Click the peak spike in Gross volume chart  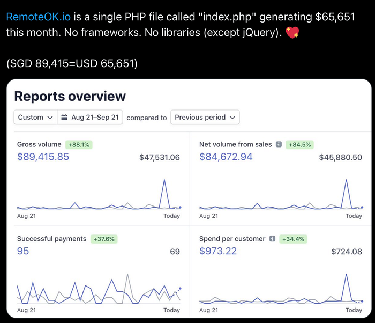[164, 180]
